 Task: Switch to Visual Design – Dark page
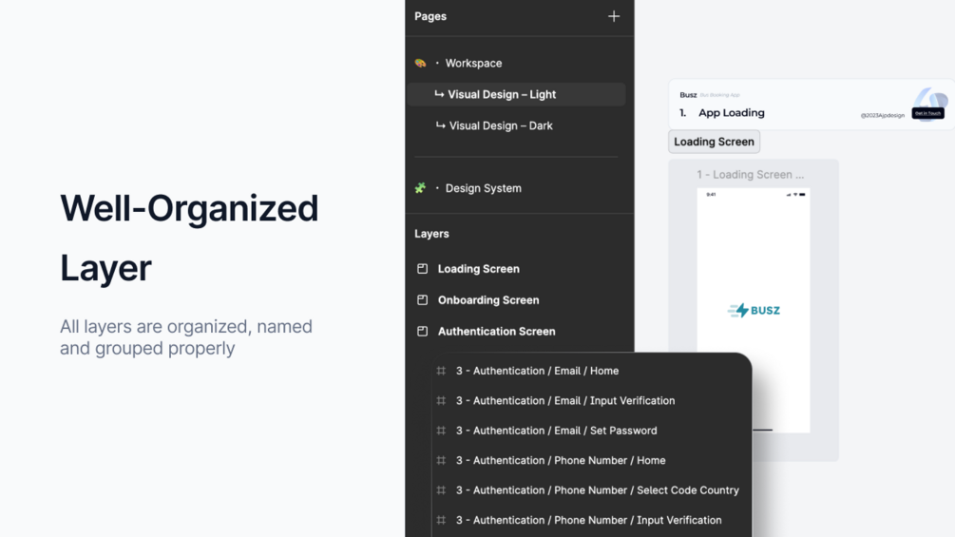[x=501, y=125]
